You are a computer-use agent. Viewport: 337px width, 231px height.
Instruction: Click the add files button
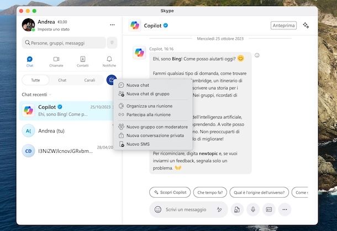[237, 209]
